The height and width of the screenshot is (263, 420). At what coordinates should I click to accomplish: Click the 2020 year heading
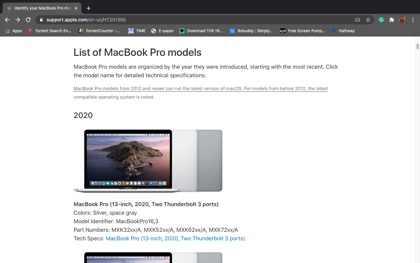click(x=83, y=115)
